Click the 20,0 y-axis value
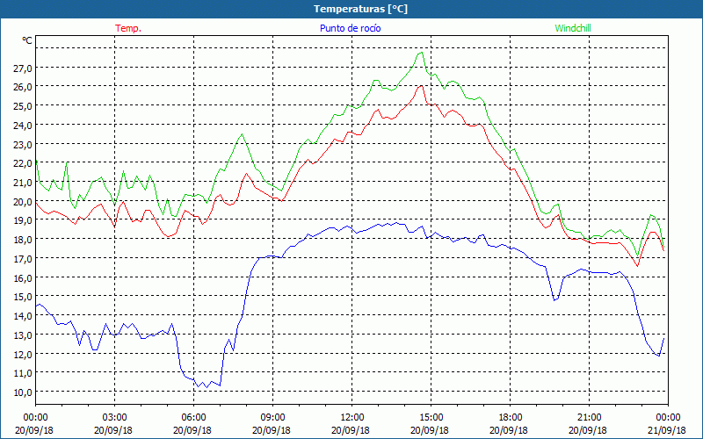 (x=24, y=203)
